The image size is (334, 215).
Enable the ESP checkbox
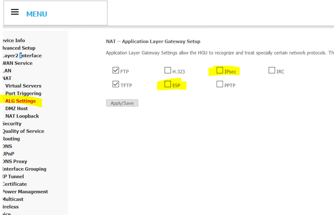click(168, 84)
